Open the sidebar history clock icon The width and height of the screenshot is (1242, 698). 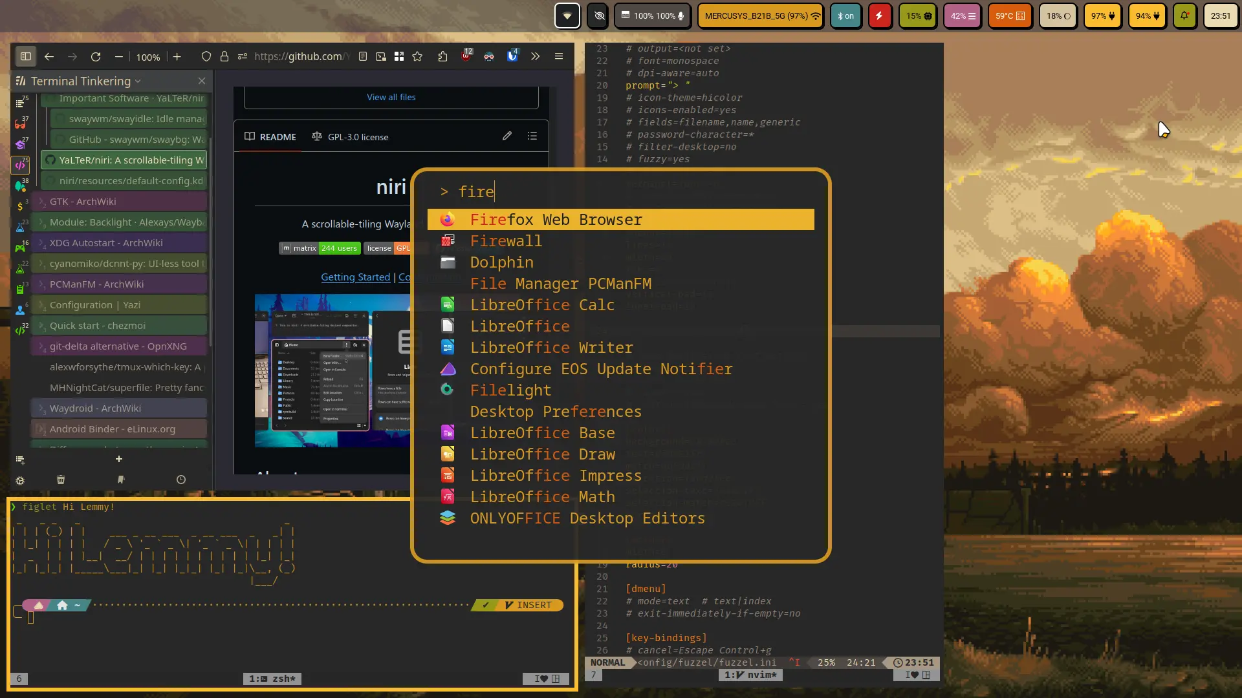181,480
